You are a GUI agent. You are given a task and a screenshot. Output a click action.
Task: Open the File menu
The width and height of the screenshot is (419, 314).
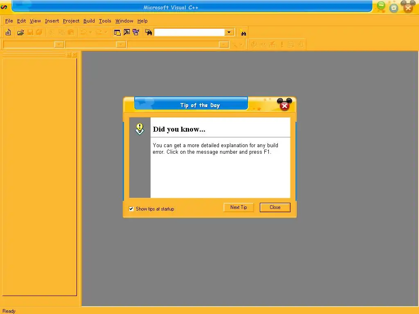pos(9,21)
